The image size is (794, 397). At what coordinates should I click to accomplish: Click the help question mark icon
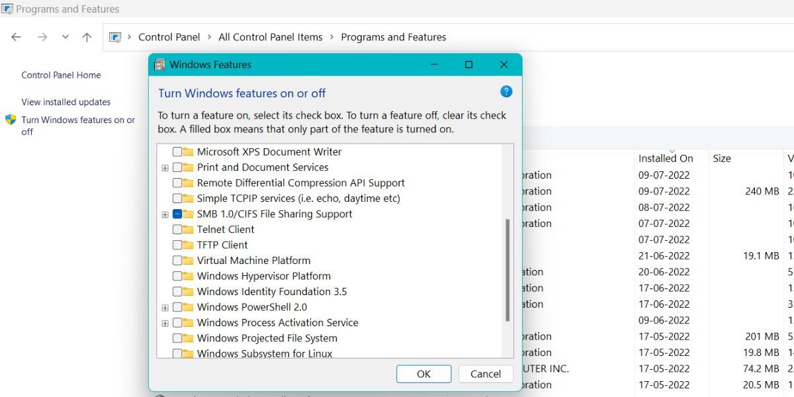click(x=506, y=91)
